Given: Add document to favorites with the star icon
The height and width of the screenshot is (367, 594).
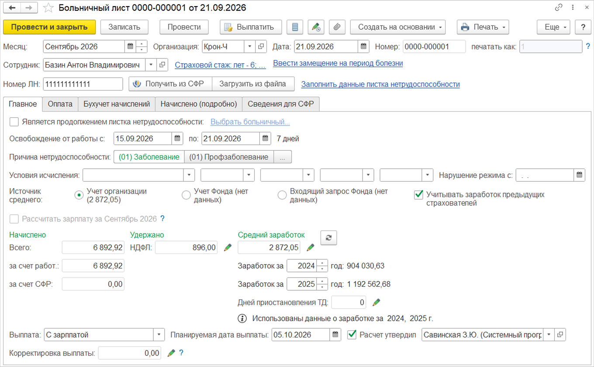Looking at the screenshot, I should [49, 8].
